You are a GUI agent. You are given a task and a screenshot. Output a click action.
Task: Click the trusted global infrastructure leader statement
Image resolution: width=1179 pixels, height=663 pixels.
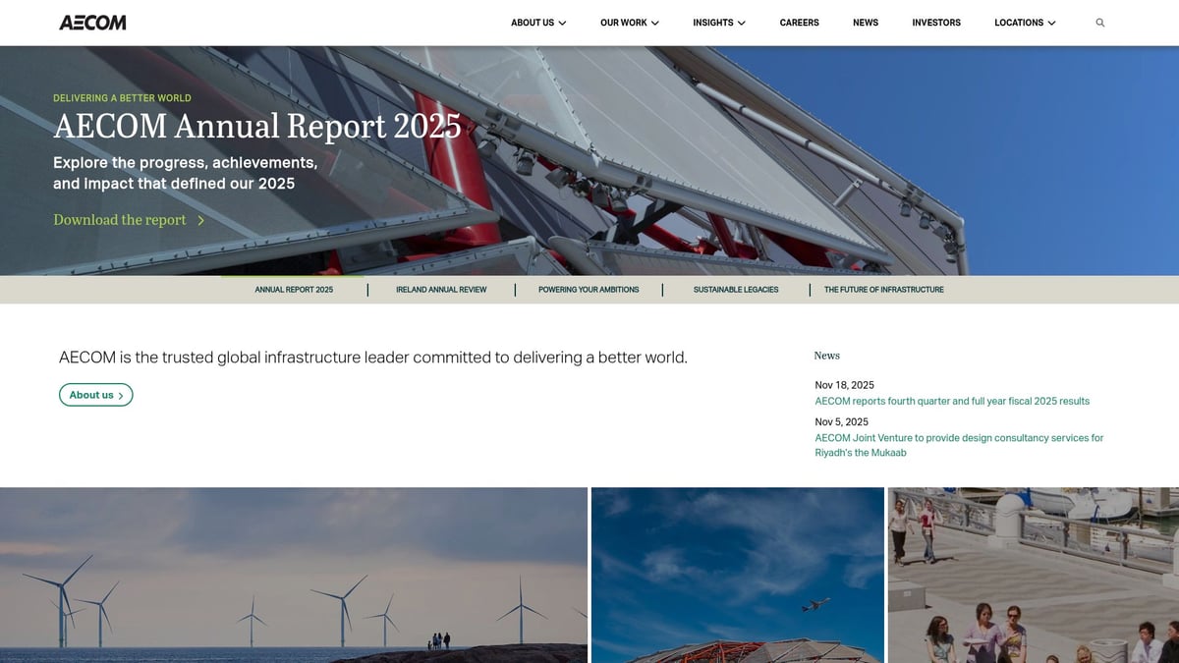pos(373,358)
